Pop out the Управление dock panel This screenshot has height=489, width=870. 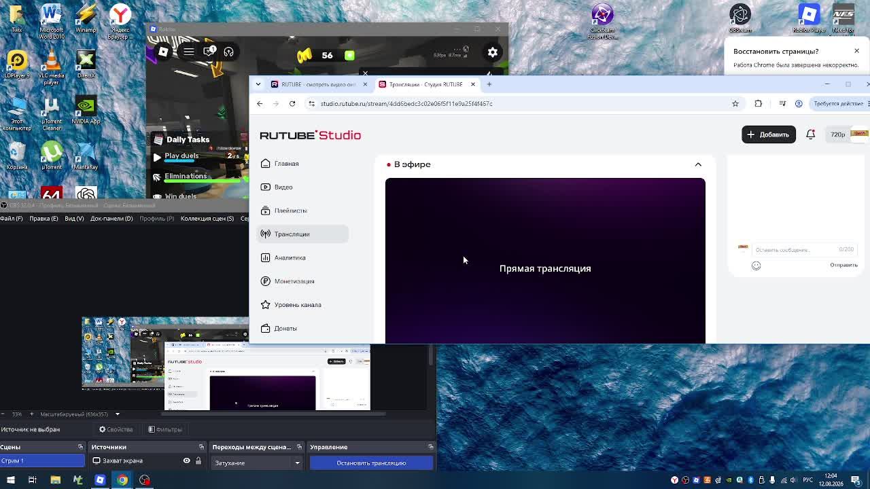(430, 447)
